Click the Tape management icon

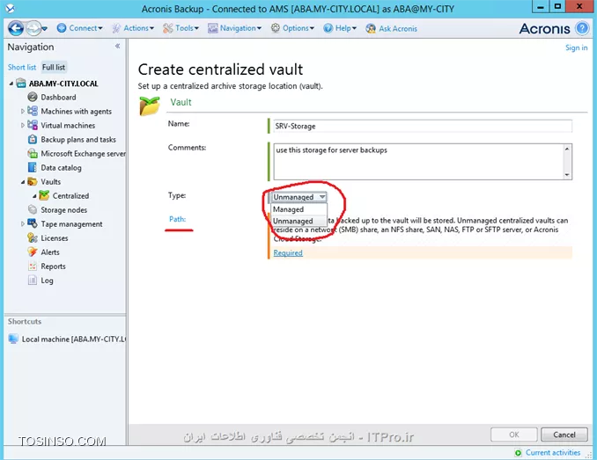pos(33,223)
